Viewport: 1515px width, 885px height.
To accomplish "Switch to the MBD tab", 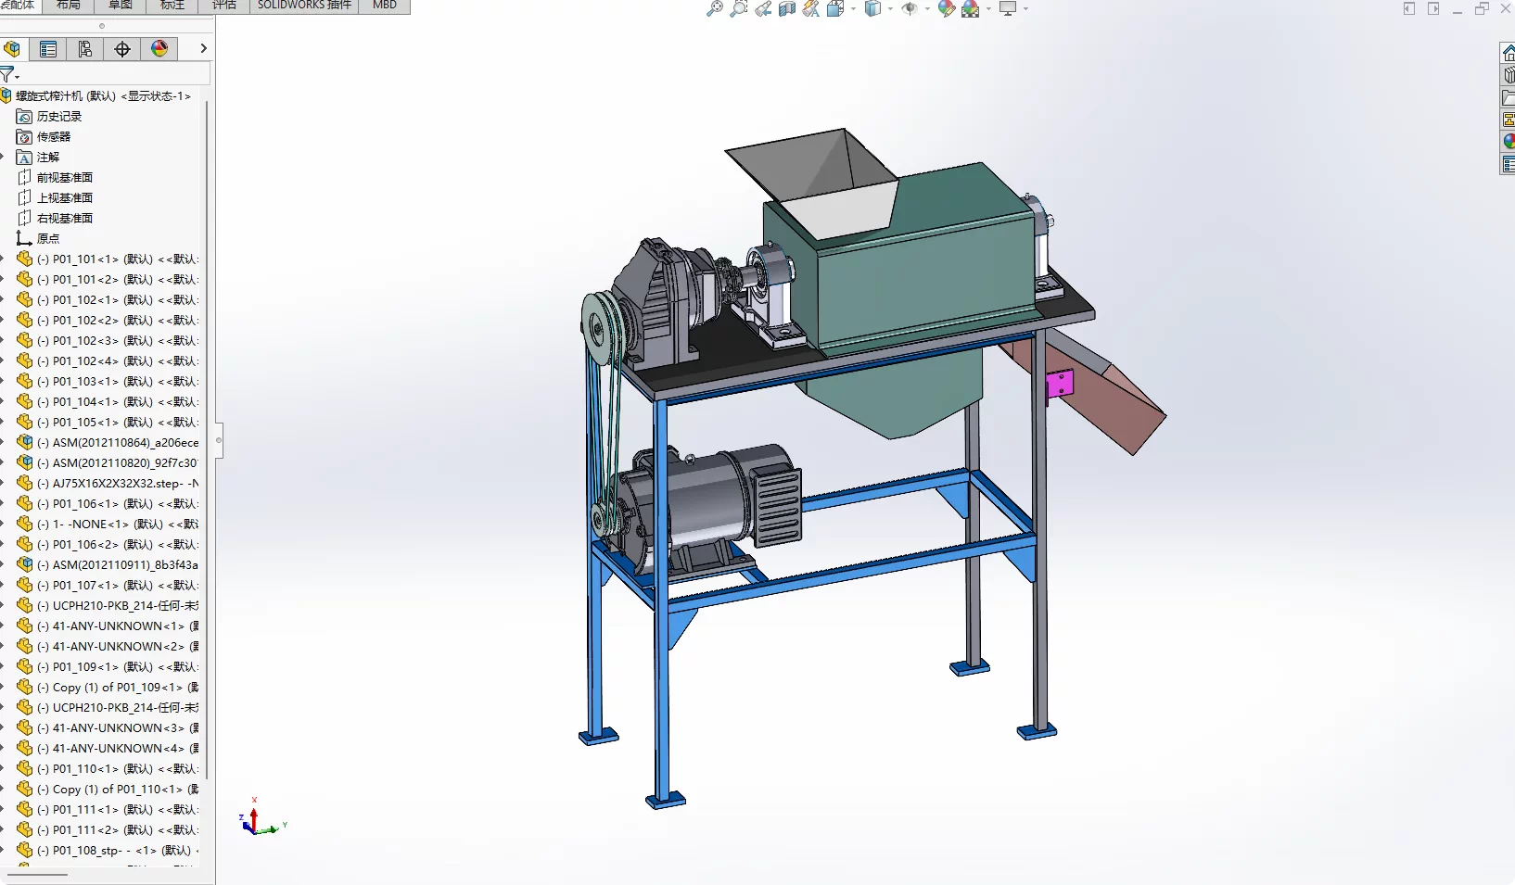I will [385, 6].
